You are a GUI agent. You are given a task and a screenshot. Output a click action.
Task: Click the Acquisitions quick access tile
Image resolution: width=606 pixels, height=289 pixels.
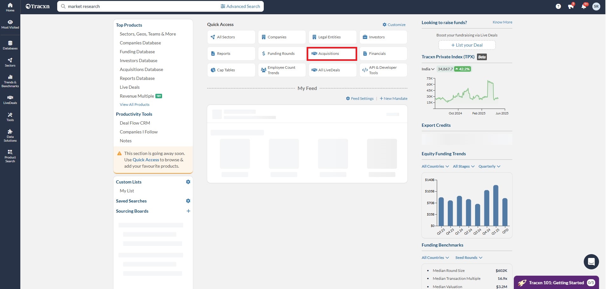pos(332,54)
